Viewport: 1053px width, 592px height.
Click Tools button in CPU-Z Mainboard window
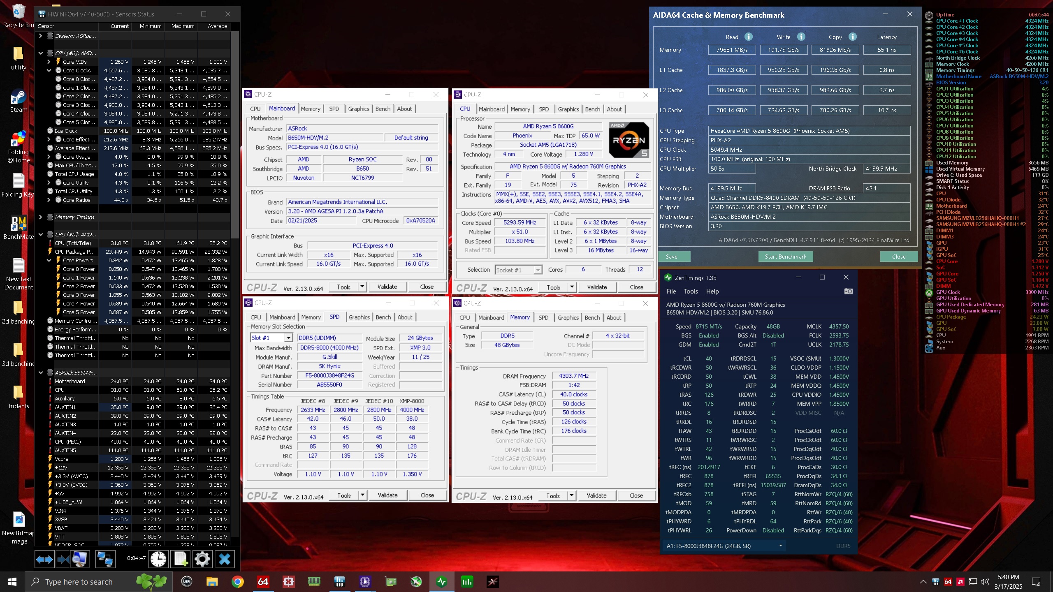coord(343,287)
